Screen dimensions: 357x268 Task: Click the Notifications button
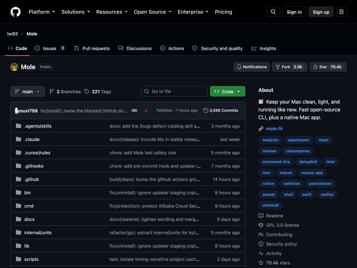pos(251,67)
